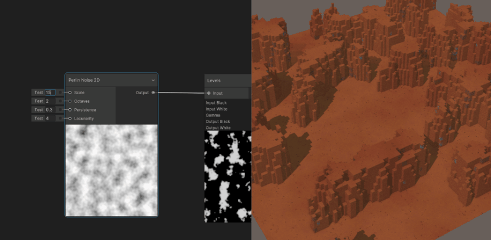Select the Input Black property
This screenshot has width=491, height=240.
click(x=216, y=103)
